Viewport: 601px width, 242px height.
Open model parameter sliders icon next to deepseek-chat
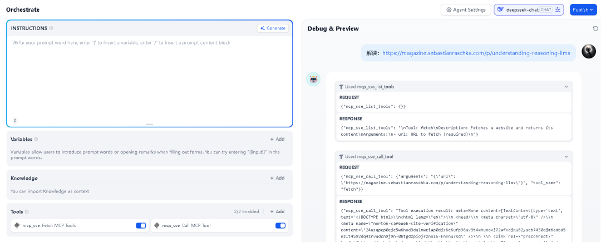[558, 9]
